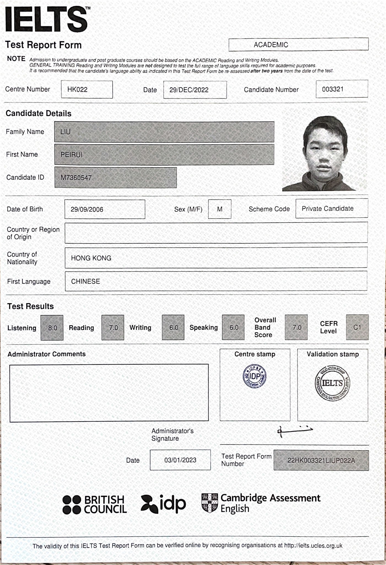Click the idp logo in the footer

(163, 503)
